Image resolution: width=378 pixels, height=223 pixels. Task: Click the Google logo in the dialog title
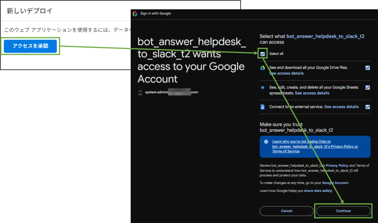pyautogui.click(x=135, y=14)
